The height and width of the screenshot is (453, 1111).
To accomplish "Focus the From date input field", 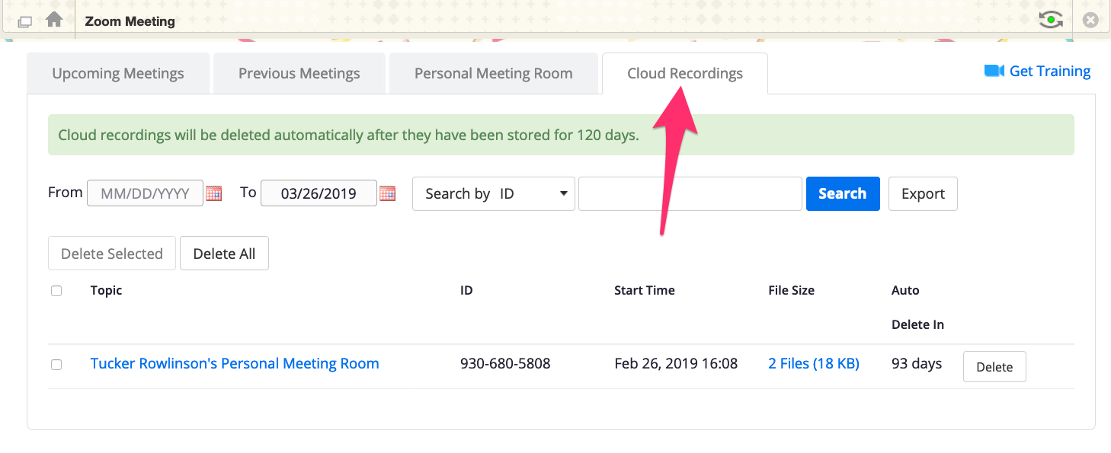I will (145, 193).
